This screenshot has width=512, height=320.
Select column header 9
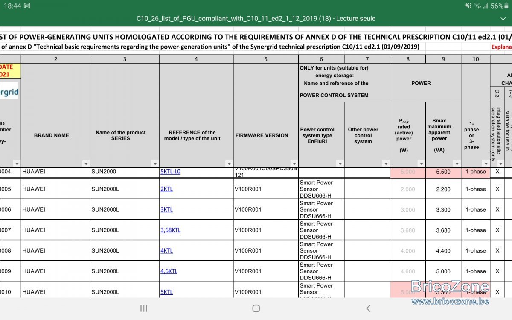(x=443, y=59)
